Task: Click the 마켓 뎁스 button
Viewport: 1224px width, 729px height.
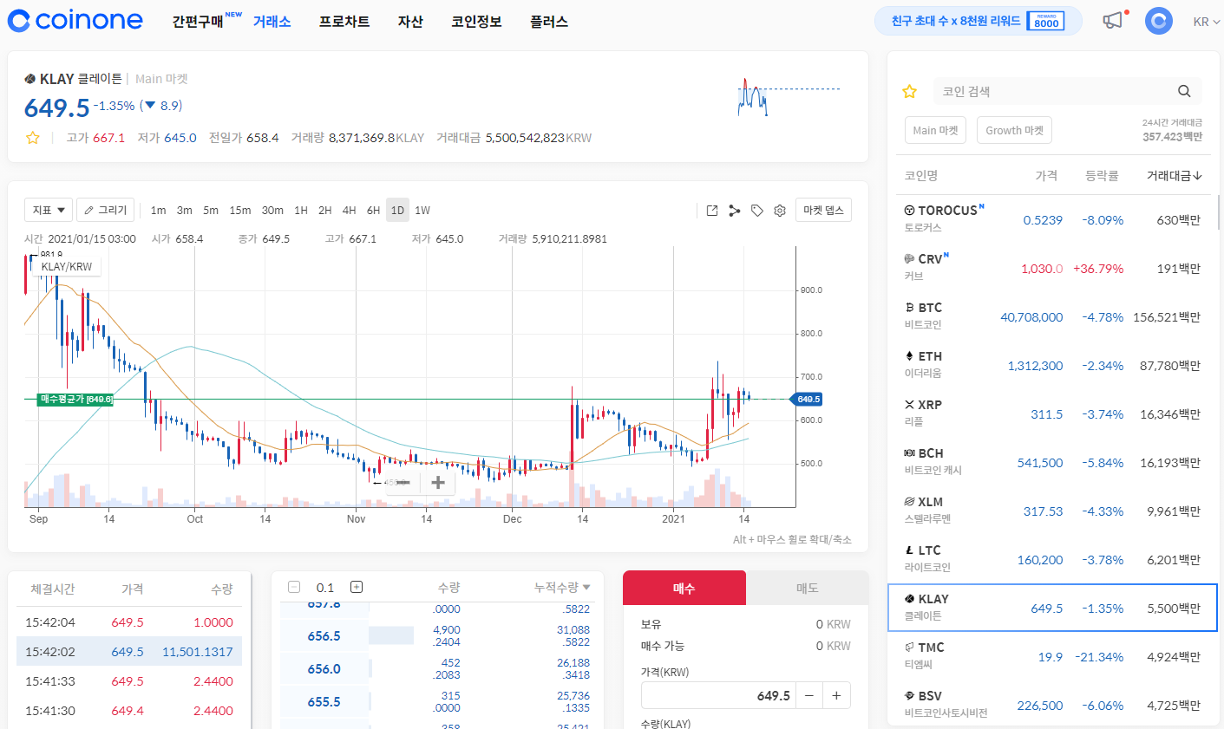Action: 823,210
